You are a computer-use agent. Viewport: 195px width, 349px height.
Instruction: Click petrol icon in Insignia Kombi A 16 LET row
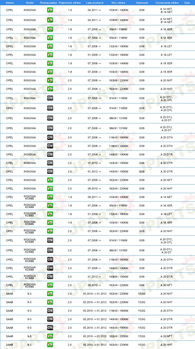pyautogui.click(x=50, y=214)
